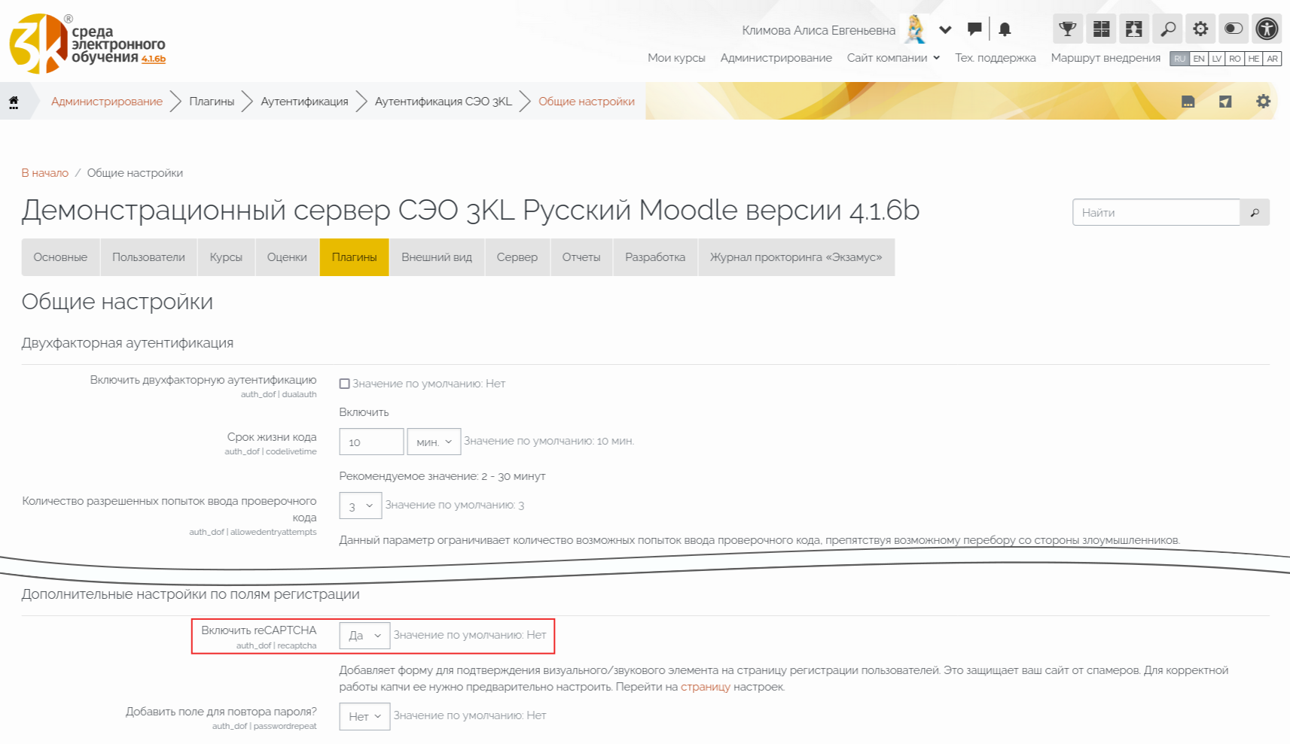Image resolution: width=1290 pixels, height=744 pixels.
Task: Open Мои курсы menu item
Action: click(x=676, y=58)
